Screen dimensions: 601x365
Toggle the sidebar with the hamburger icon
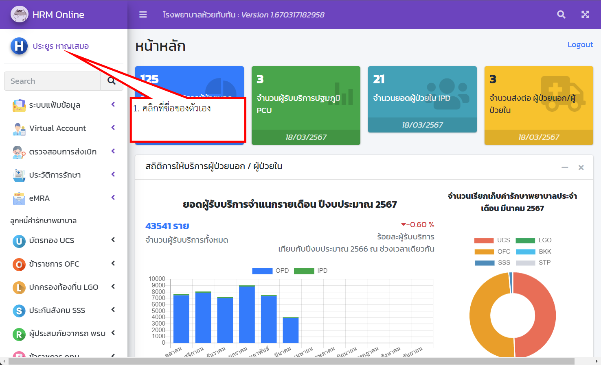point(143,14)
